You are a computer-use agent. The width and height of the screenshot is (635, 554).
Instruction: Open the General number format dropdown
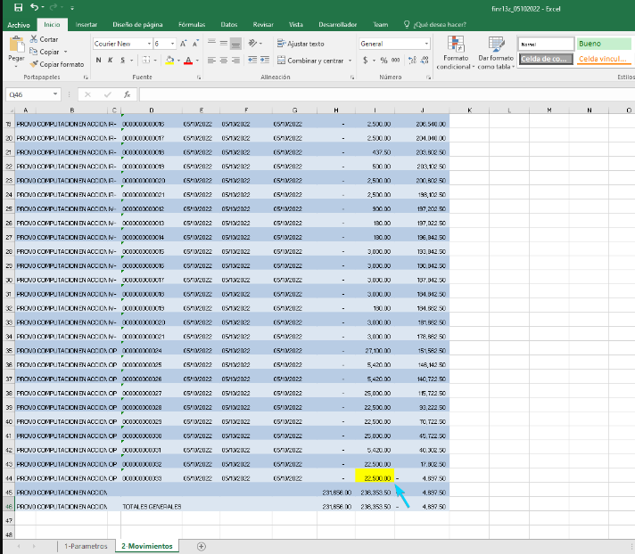(426, 44)
